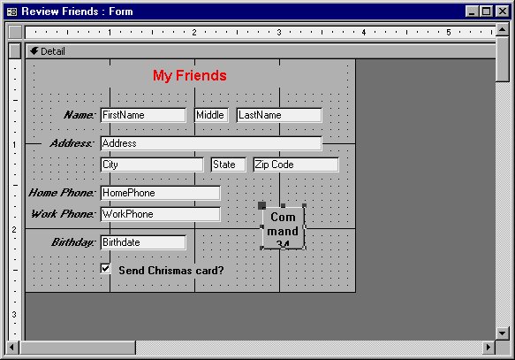
Task: Click the horizontal scrollbar thumb
Action: click(78, 348)
